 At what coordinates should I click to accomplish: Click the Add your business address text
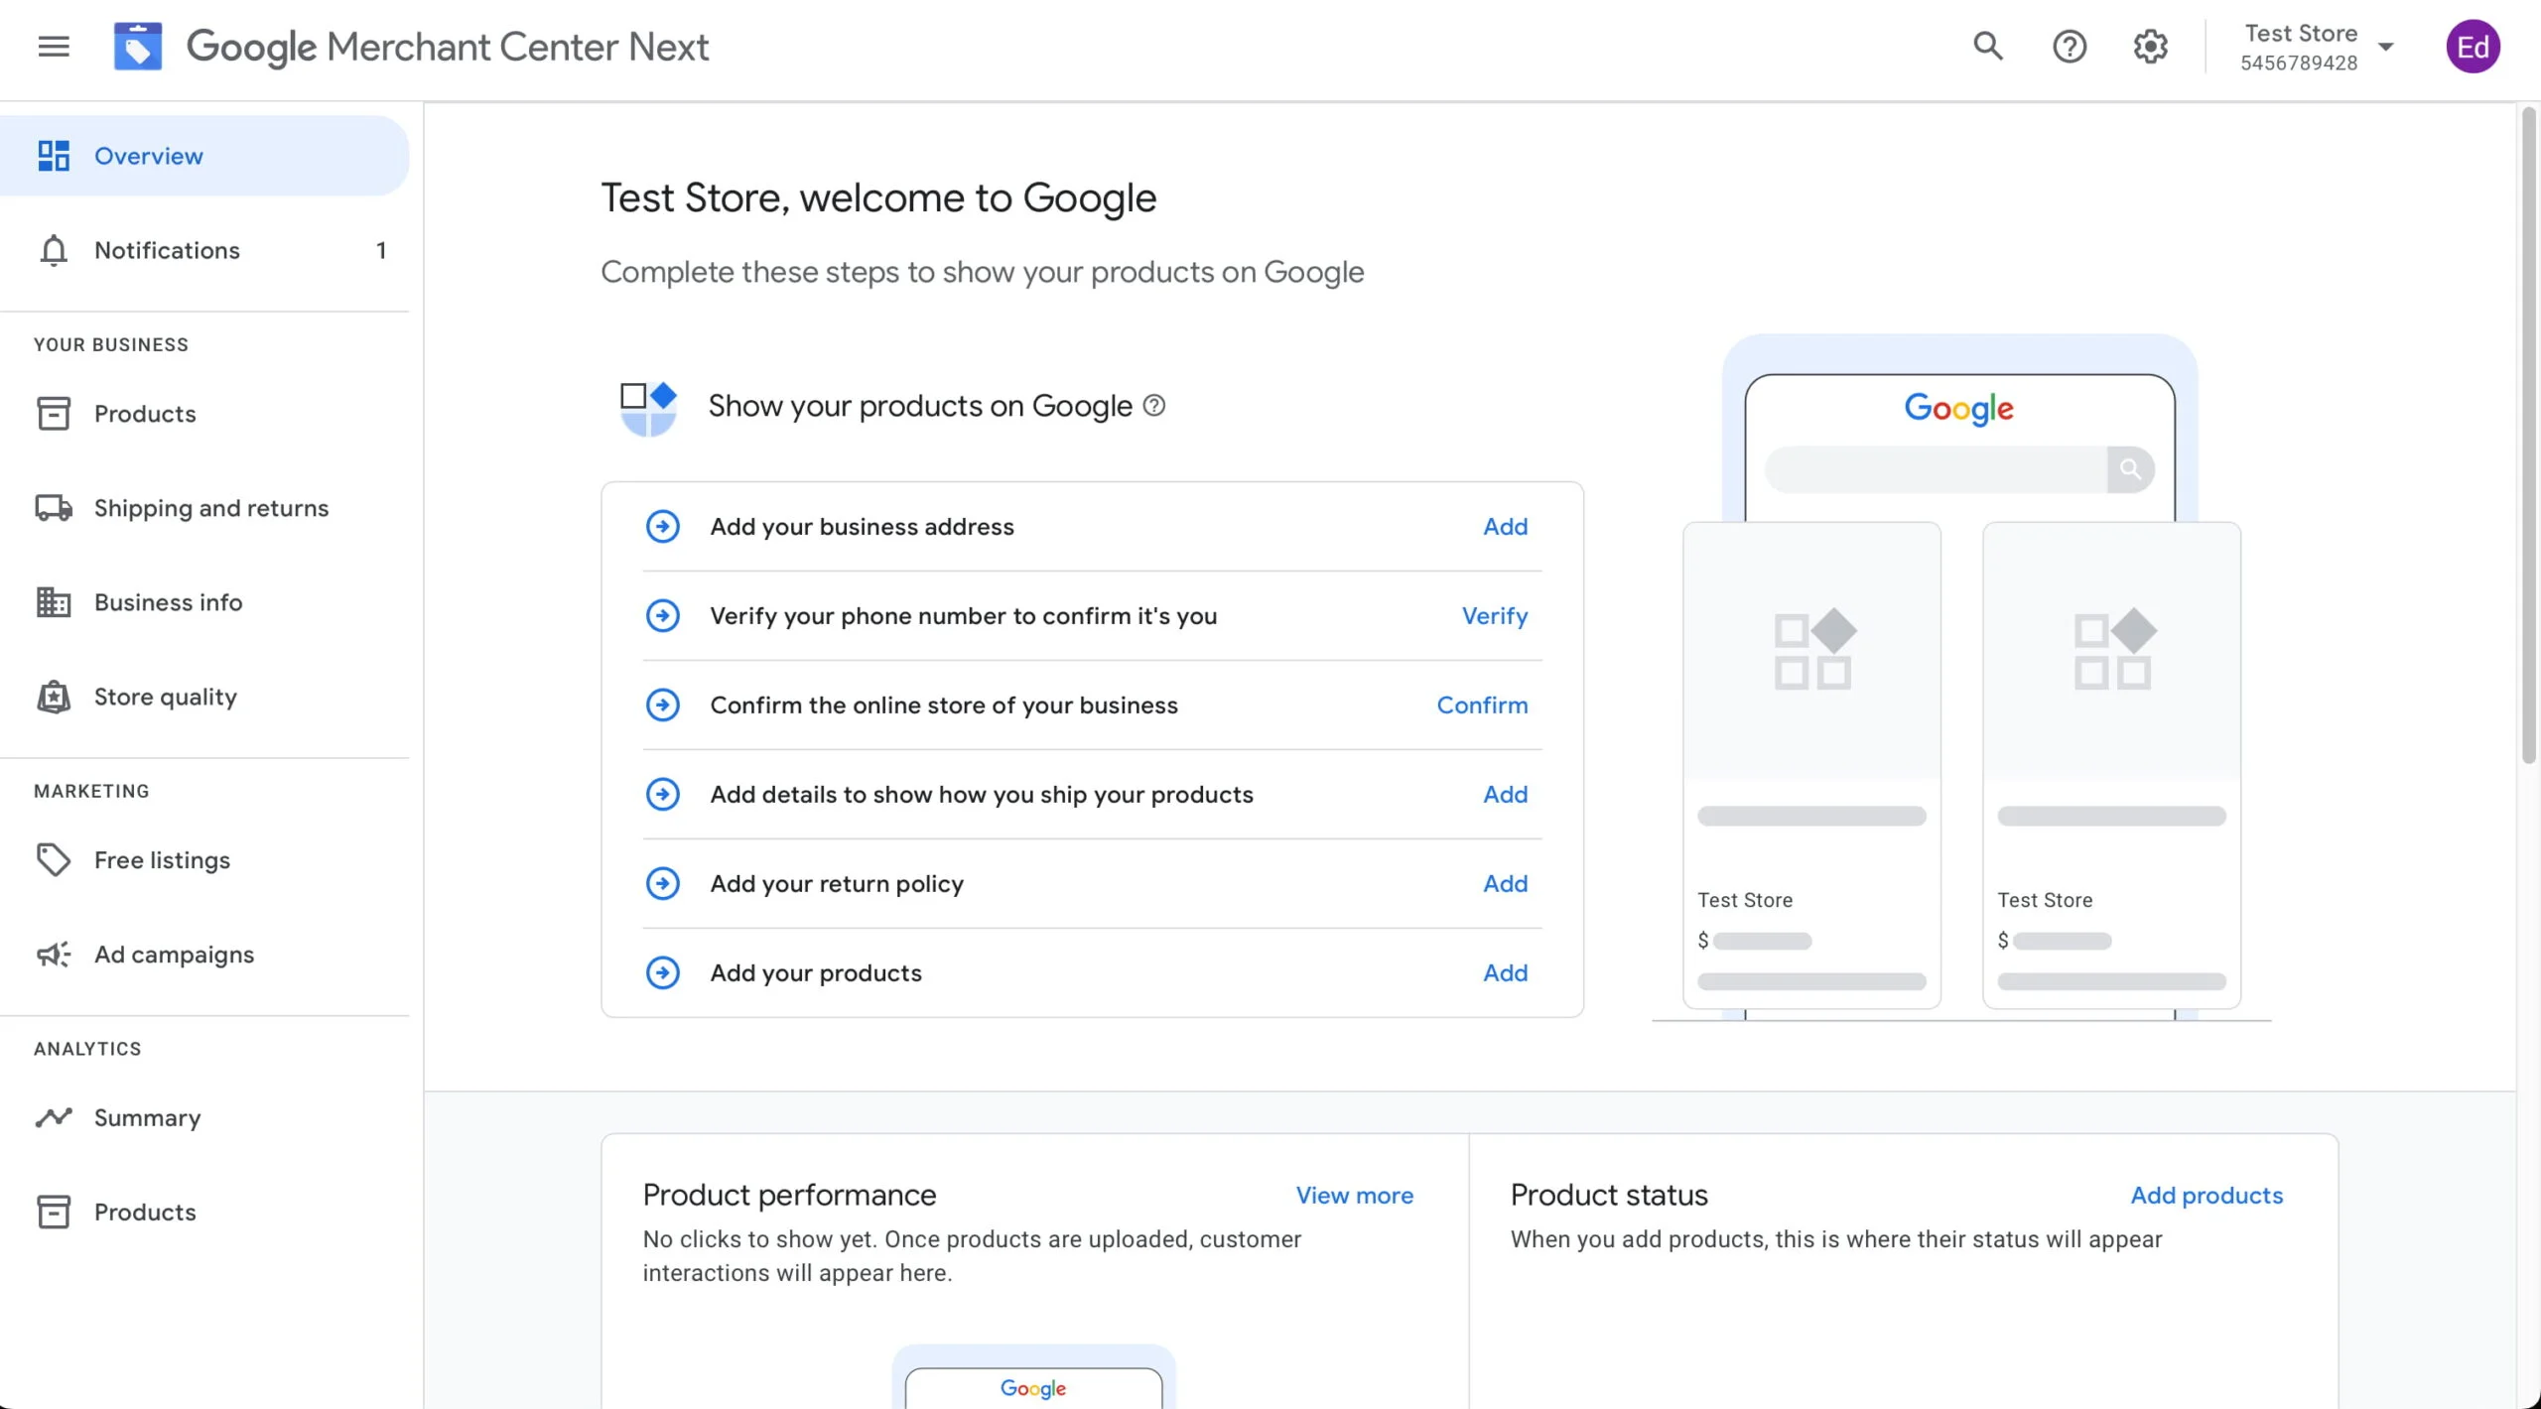862,527
